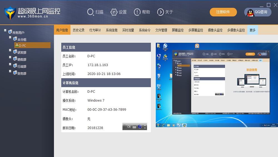Select the 财务部 group
Viewport: 278px width, 157px height.
pyautogui.click(x=22, y=73)
